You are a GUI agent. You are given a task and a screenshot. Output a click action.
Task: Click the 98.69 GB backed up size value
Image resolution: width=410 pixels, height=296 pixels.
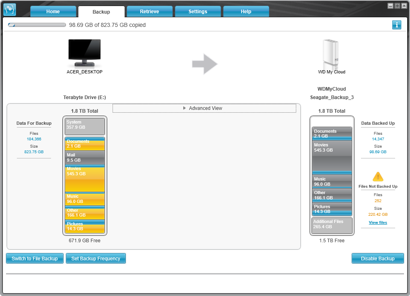(x=378, y=152)
